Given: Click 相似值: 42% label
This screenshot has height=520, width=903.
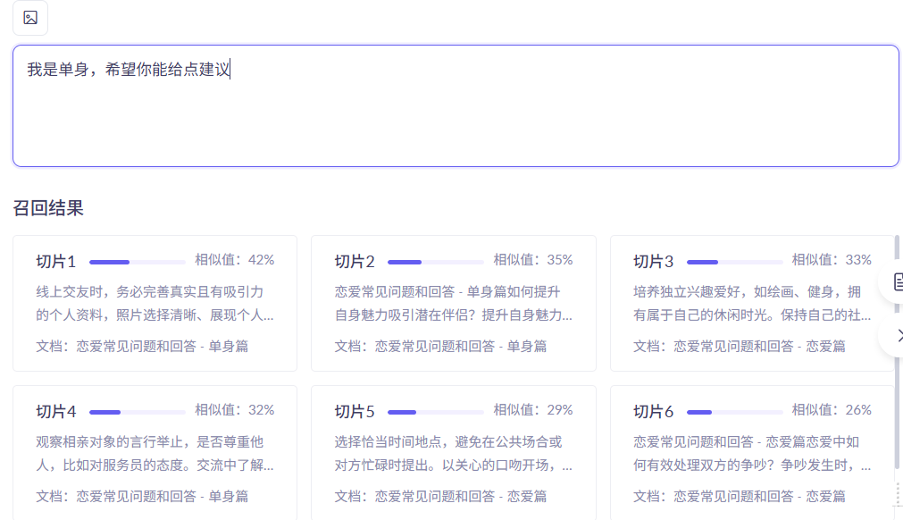Looking at the screenshot, I should pyautogui.click(x=234, y=260).
